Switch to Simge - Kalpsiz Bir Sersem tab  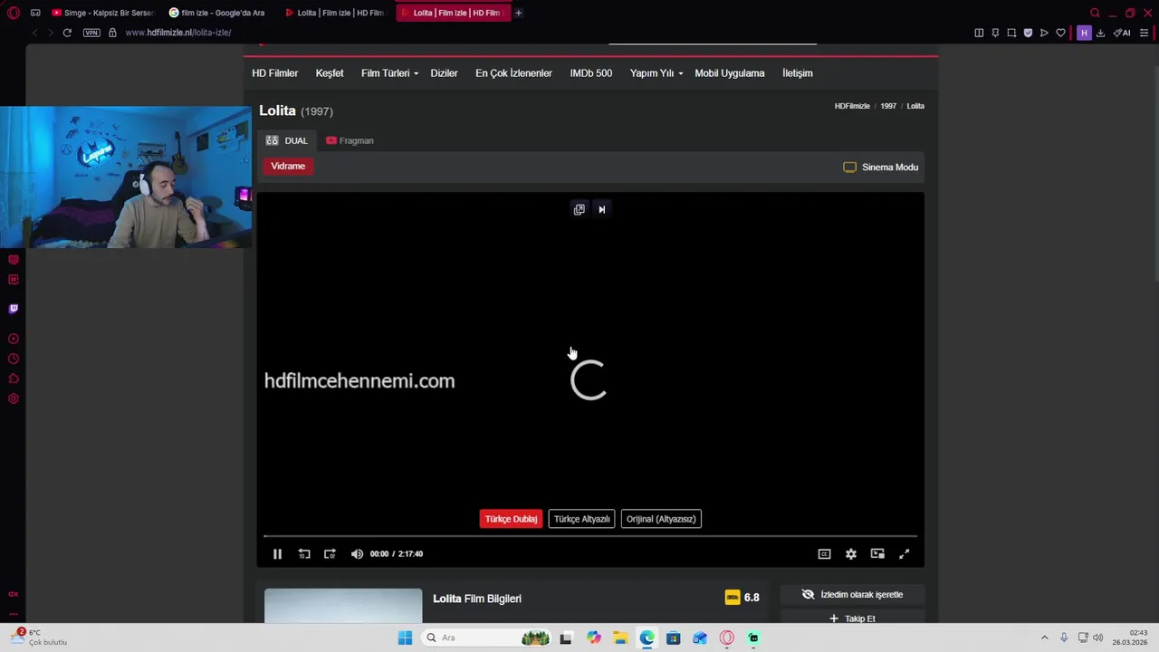(103, 13)
